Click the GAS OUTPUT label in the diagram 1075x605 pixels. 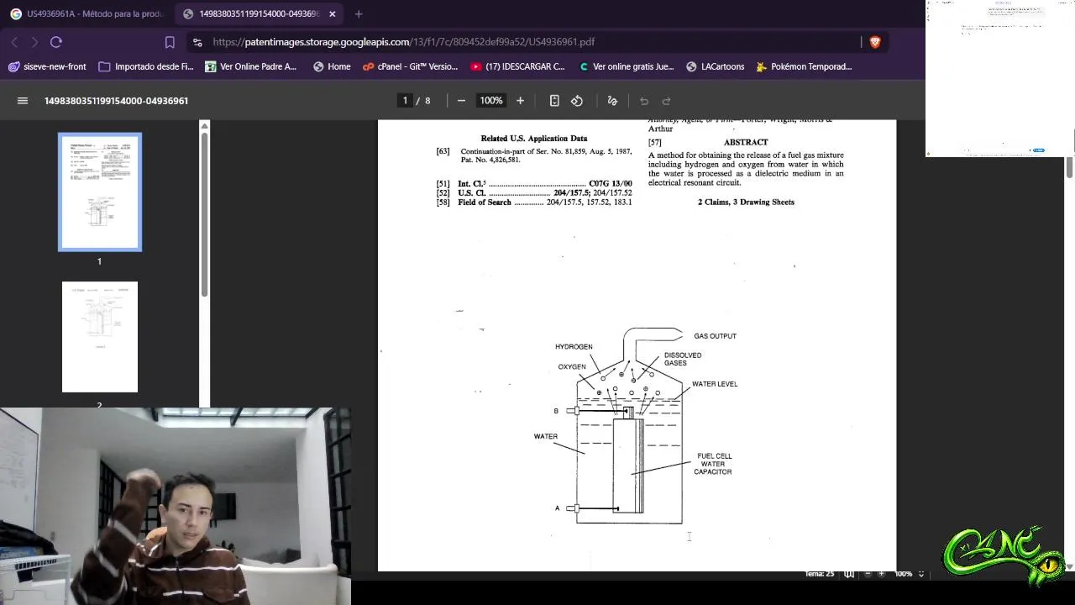tap(715, 336)
